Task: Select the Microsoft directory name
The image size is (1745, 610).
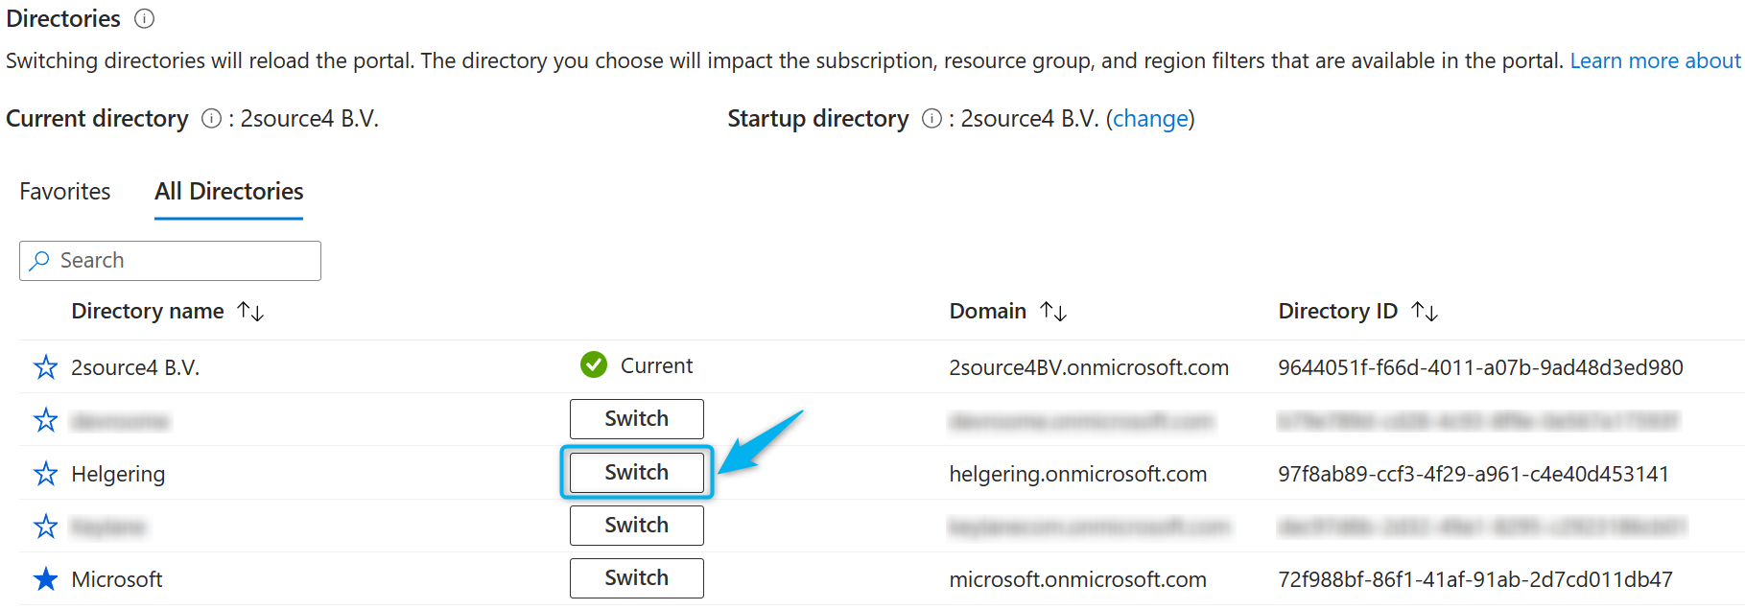Action: coord(117,579)
